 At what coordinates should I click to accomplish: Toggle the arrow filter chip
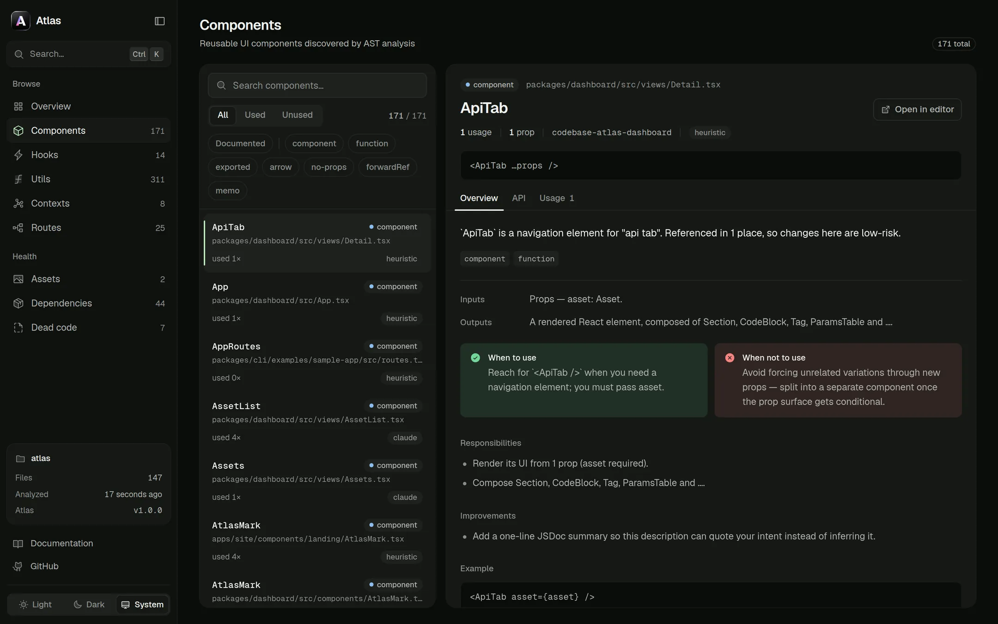[280, 167]
